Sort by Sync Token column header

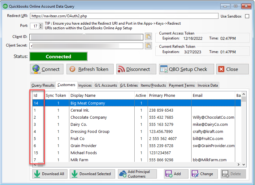(x=57, y=95)
